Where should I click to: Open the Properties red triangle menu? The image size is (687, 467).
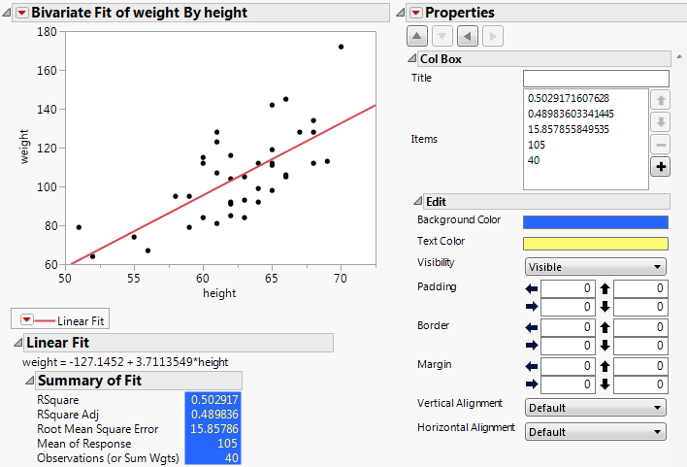click(416, 13)
